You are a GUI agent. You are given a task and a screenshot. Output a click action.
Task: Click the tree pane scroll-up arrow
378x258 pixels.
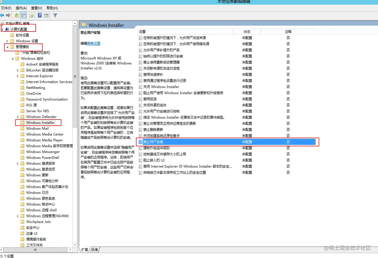click(75, 23)
